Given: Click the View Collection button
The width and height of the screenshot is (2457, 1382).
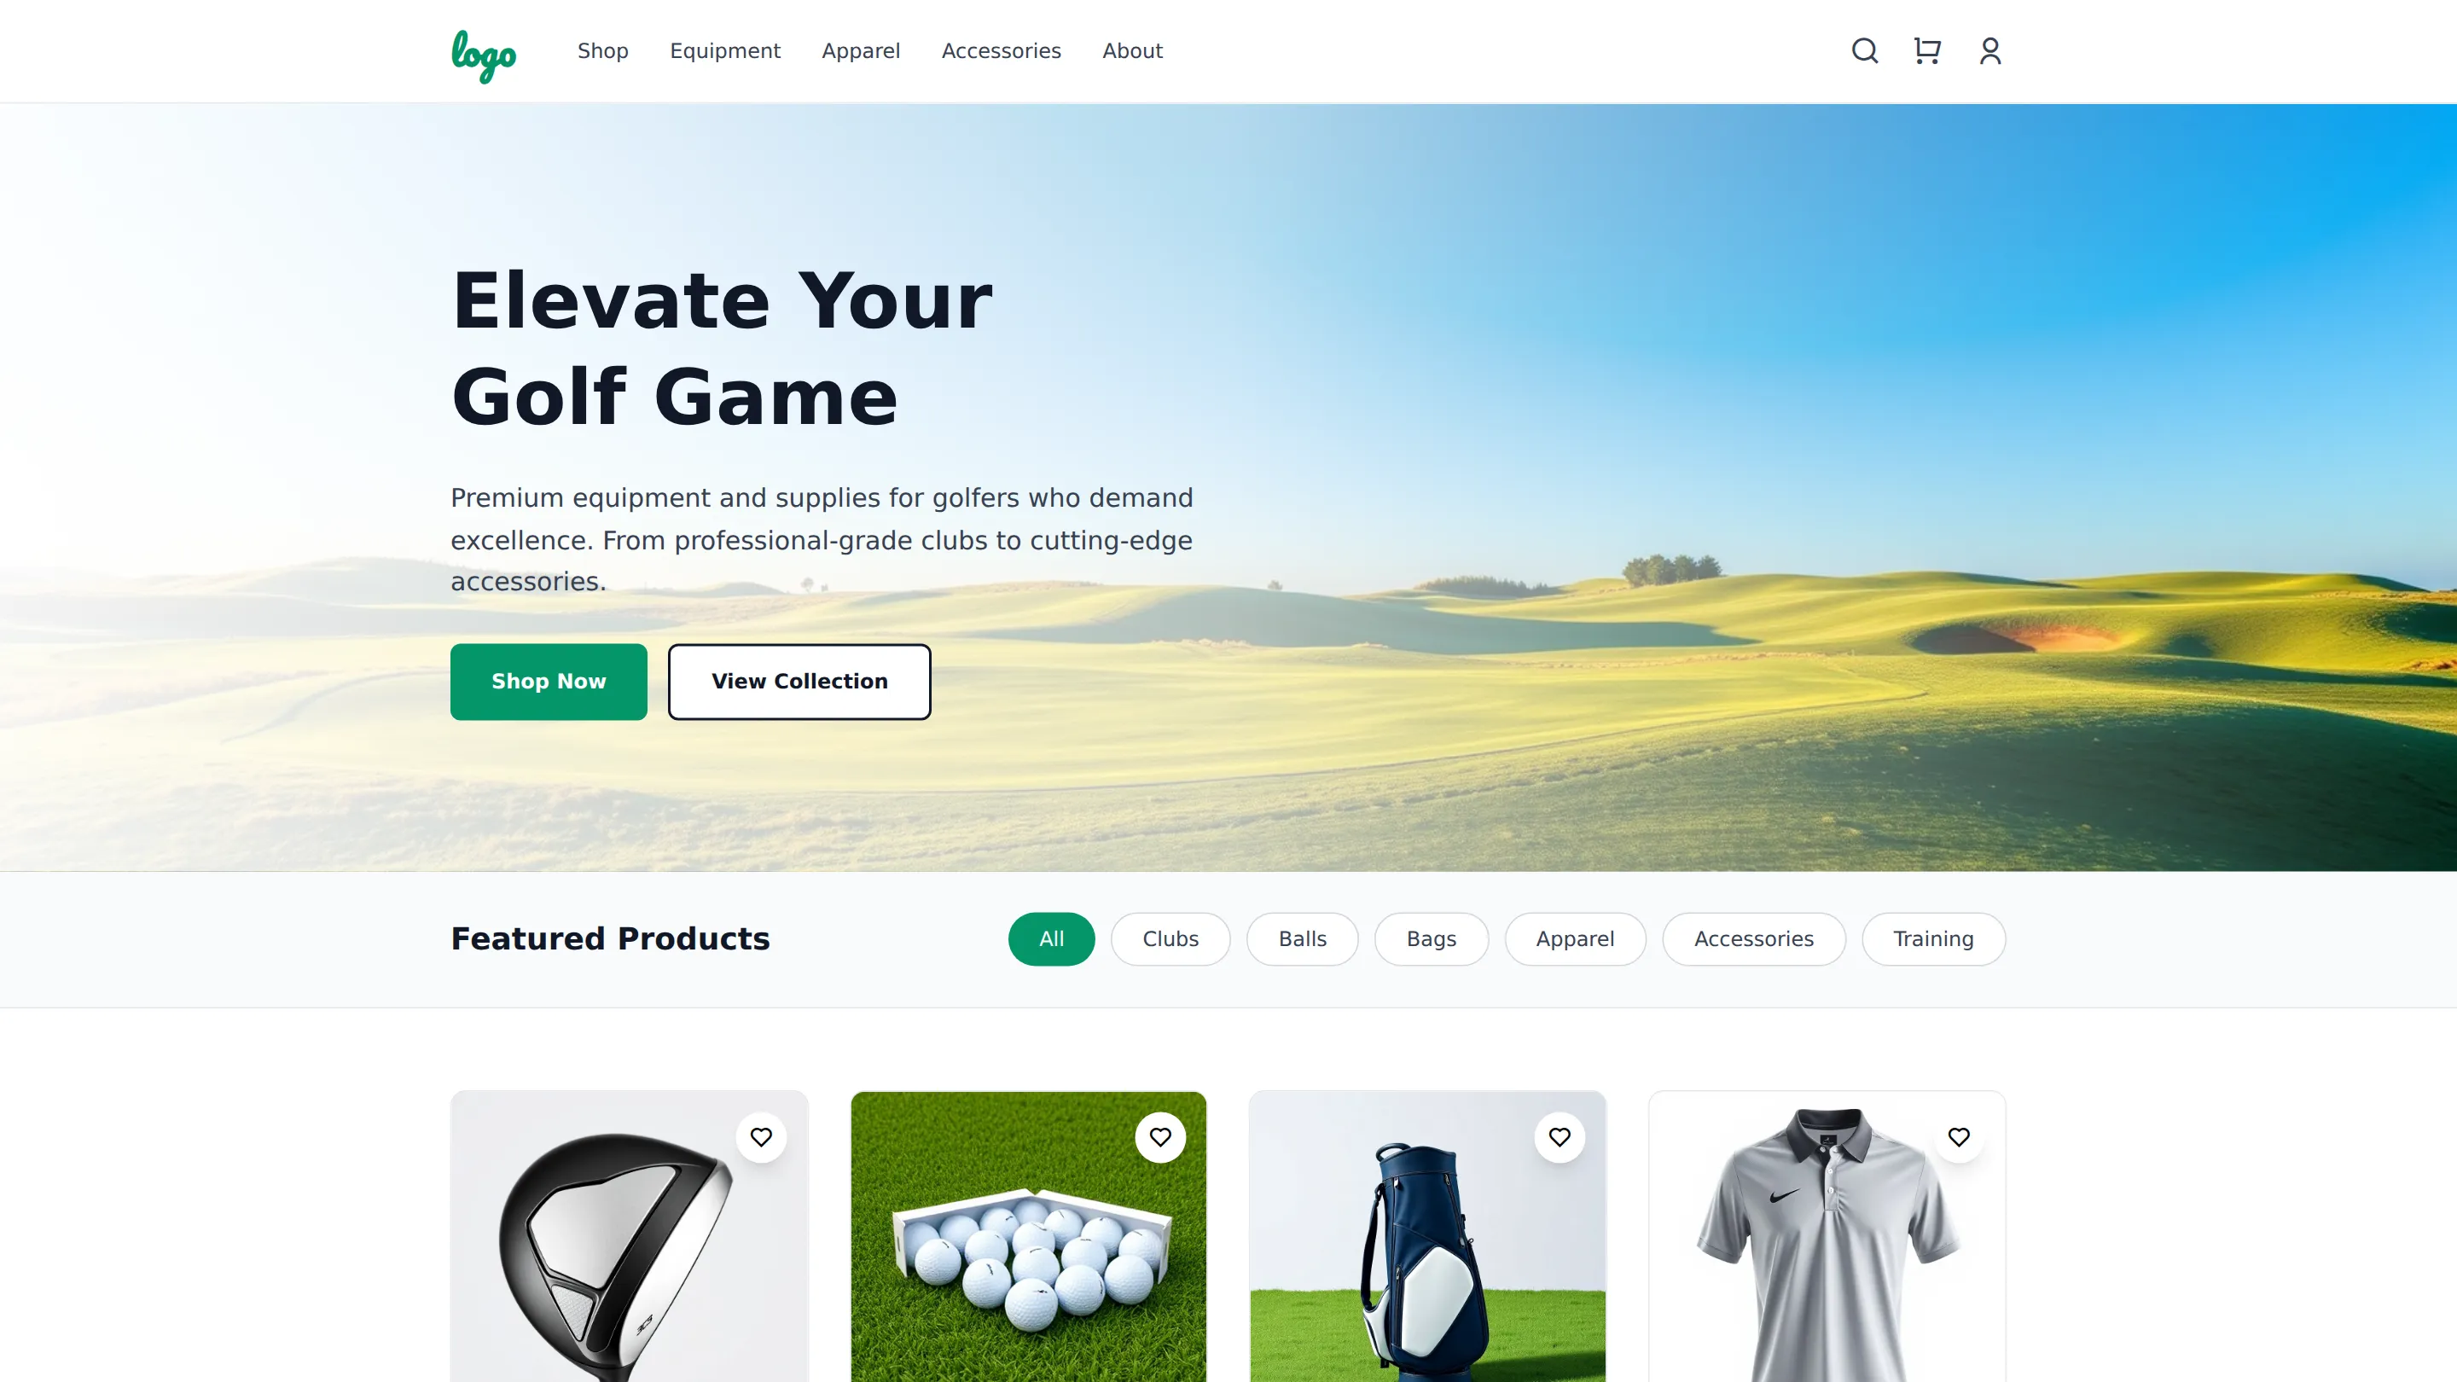Looking at the screenshot, I should coord(799,681).
